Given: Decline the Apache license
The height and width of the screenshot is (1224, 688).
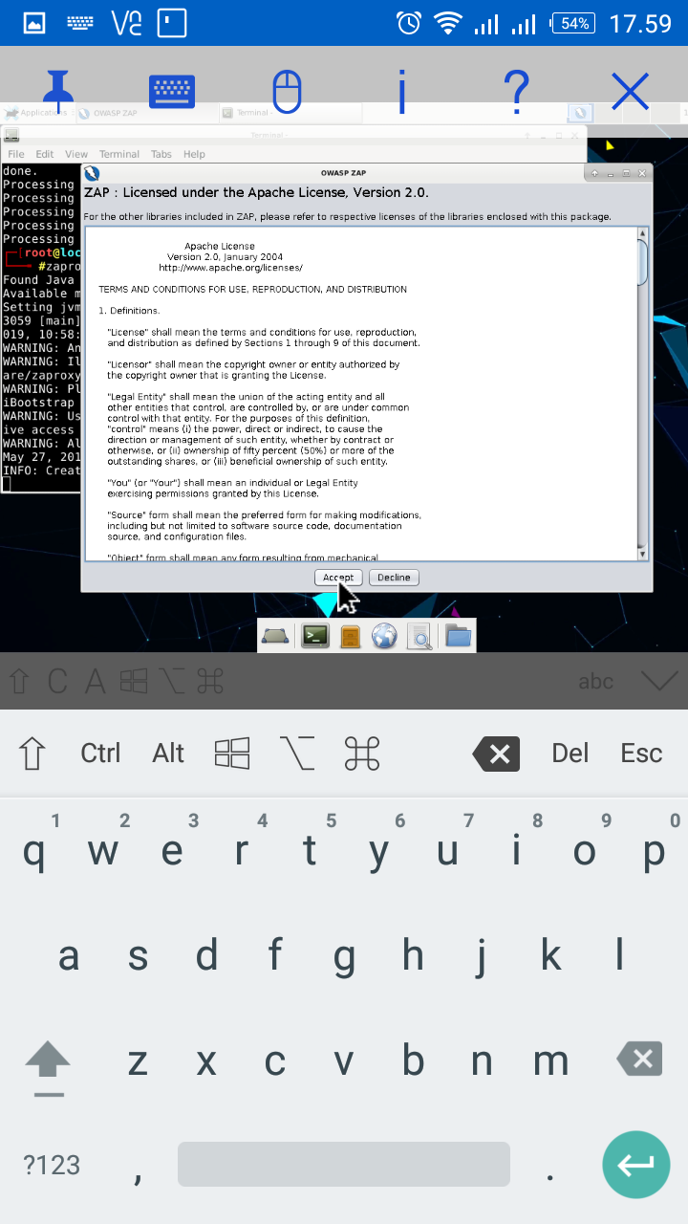Looking at the screenshot, I should [x=394, y=578].
